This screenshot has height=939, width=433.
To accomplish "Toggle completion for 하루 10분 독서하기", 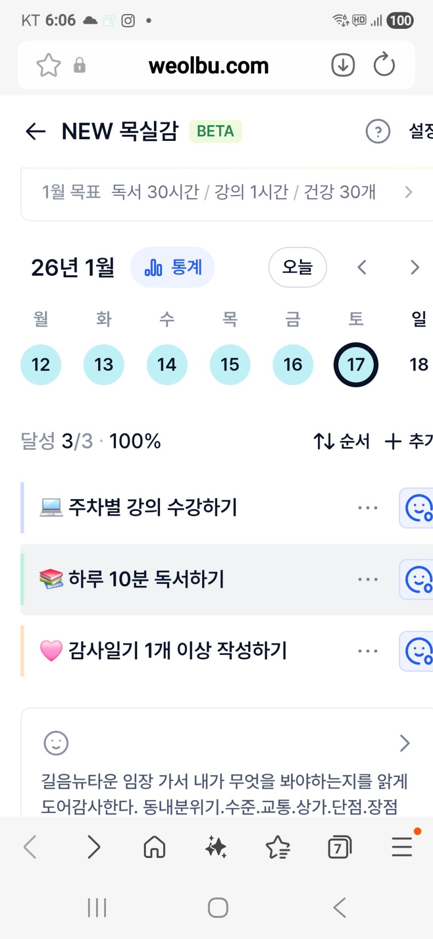I will click(418, 580).
